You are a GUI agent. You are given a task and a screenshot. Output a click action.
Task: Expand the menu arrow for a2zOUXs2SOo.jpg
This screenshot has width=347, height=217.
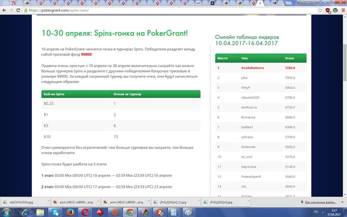pyautogui.click(x=48, y=202)
